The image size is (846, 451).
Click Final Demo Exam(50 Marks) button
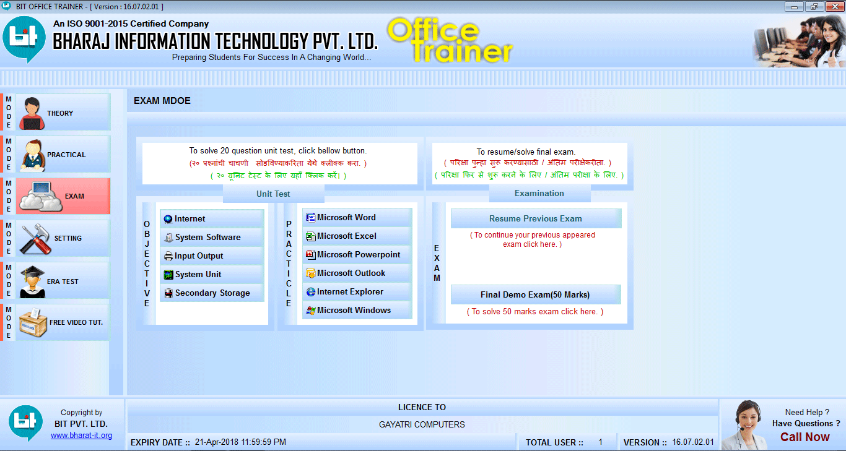(536, 294)
